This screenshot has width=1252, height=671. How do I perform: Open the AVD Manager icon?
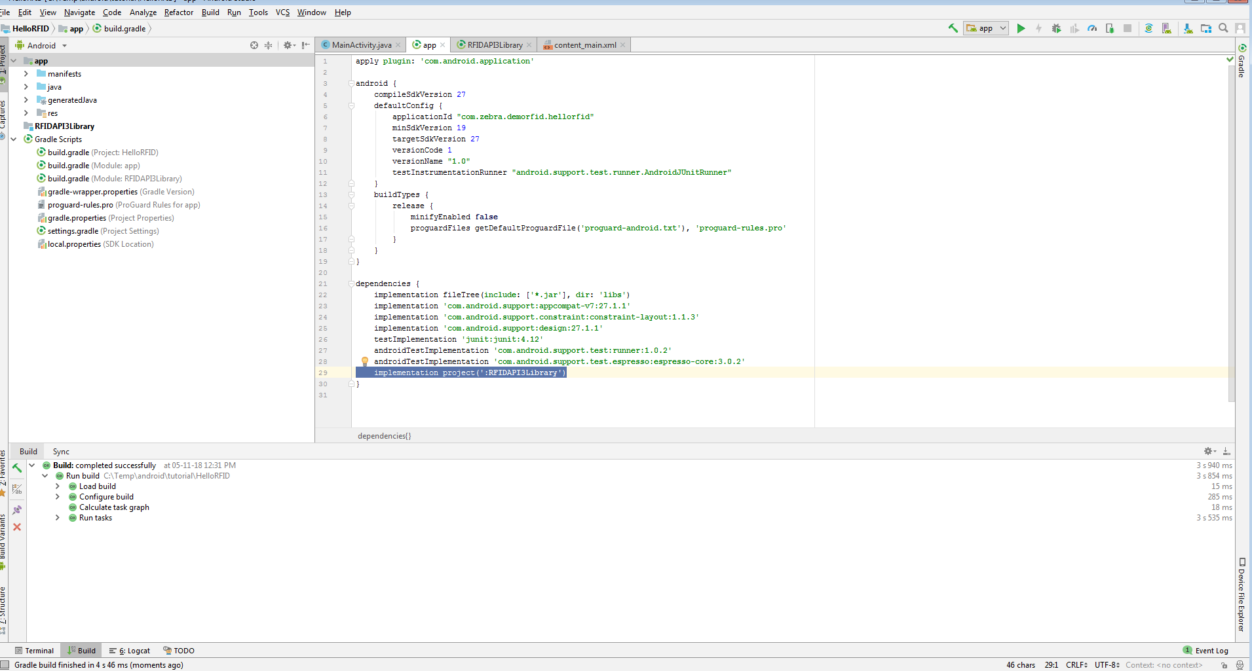(1166, 28)
